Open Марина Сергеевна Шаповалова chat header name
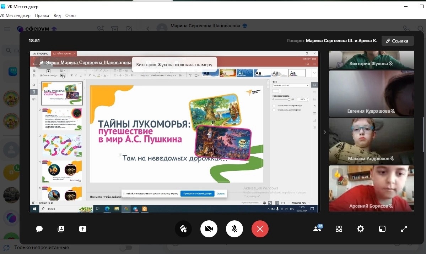The width and height of the screenshot is (426, 254). point(205,26)
